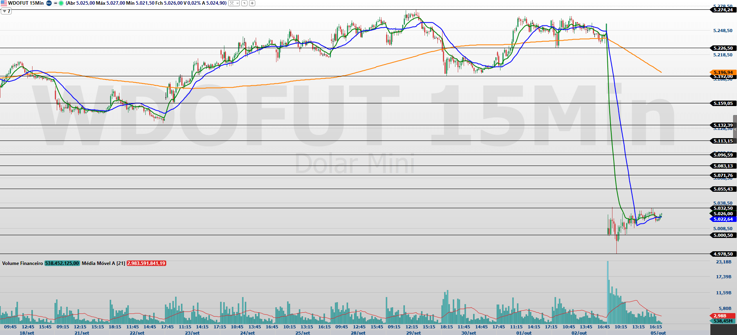This screenshot has width=737, height=335.
Task: Expand the indicators dropdown labeled 7
Action: coord(6,11)
